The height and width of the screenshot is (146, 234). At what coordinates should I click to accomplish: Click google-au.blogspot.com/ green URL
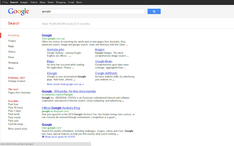(55, 111)
